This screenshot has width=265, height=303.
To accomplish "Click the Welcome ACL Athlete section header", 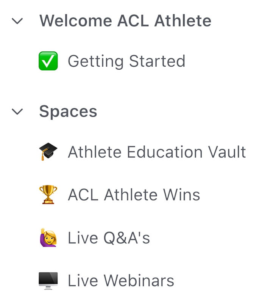I will click(125, 21).
